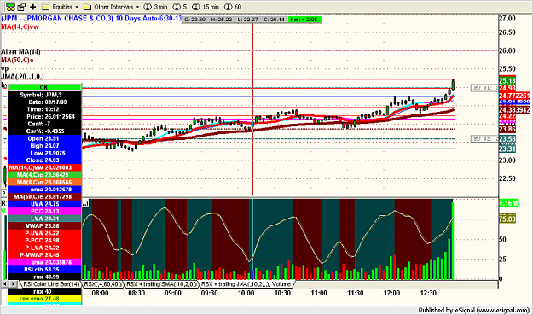Click the H: 25.22 high readout
The height and width of the screenshot is (315, 533).
(221, 20)
